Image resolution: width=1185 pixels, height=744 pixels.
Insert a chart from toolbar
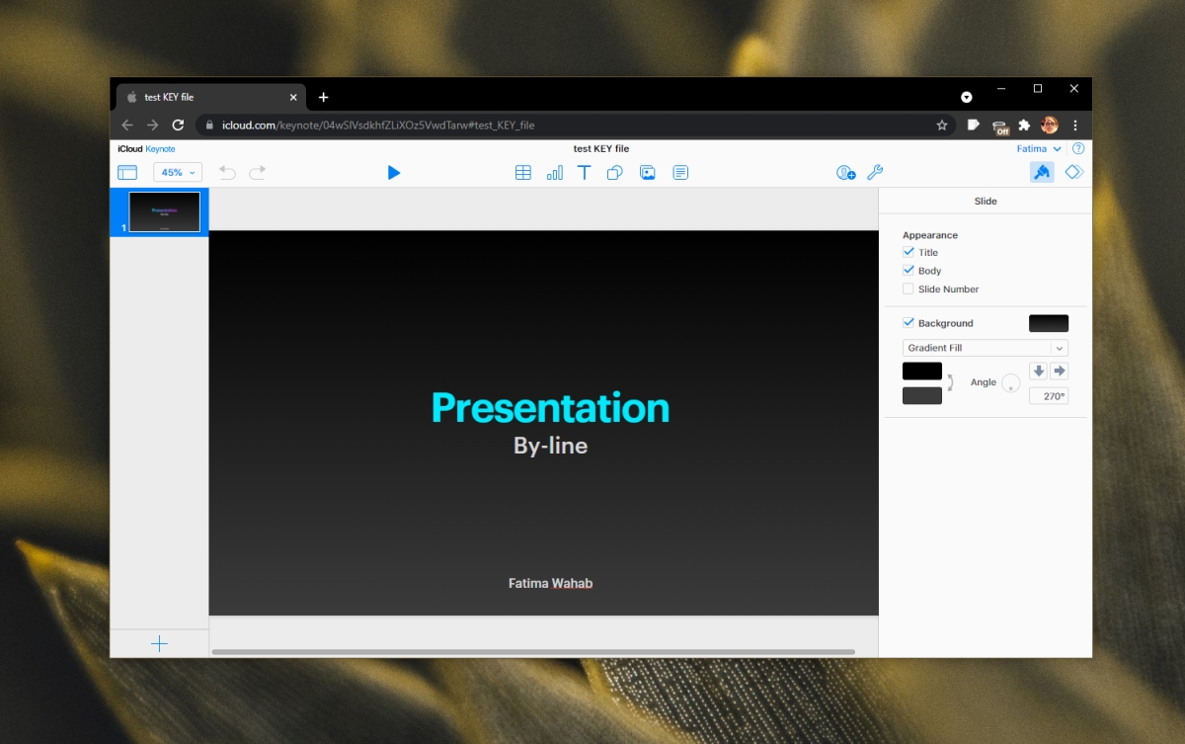(554, 173)
